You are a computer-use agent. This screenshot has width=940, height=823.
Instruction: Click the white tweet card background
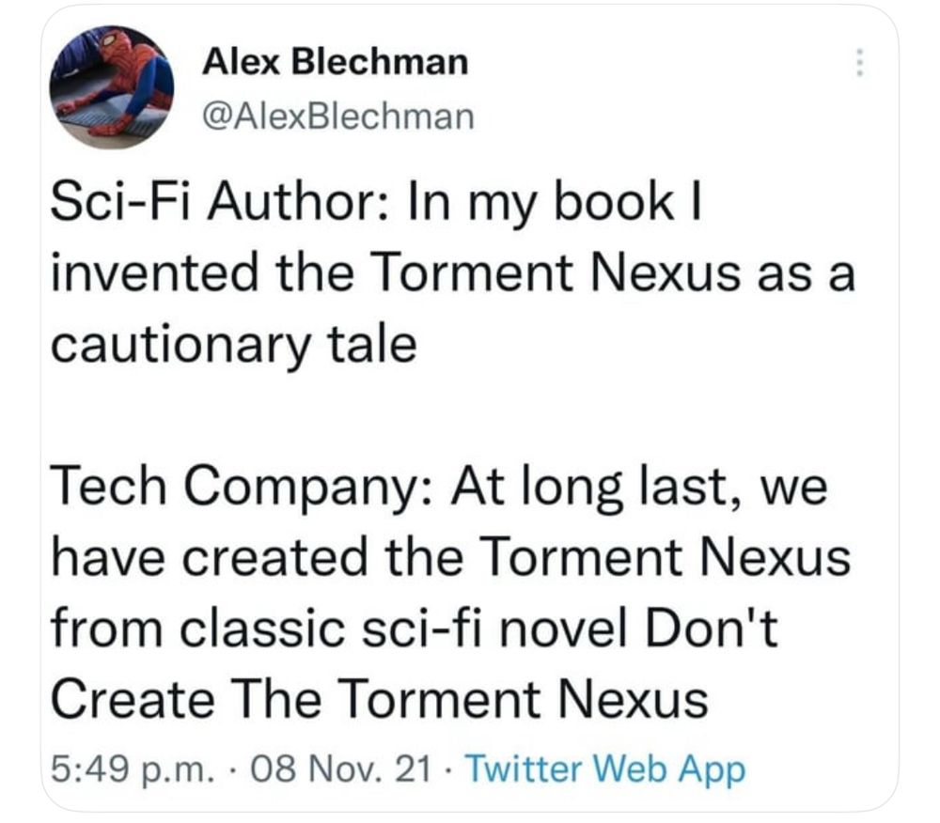pos(470,413)
